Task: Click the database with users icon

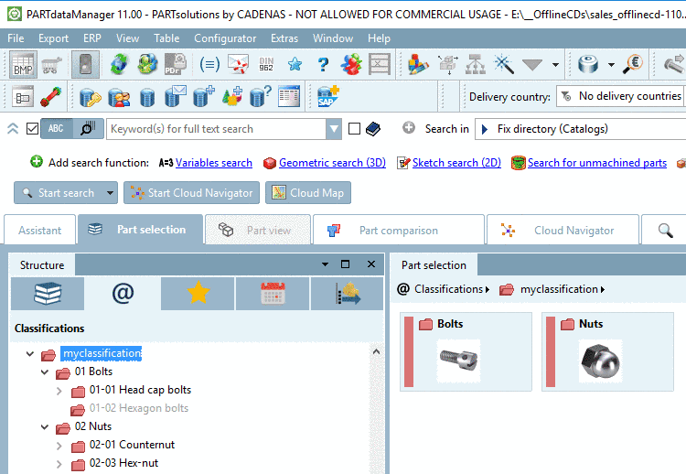Action: click(x=119, y=97)
